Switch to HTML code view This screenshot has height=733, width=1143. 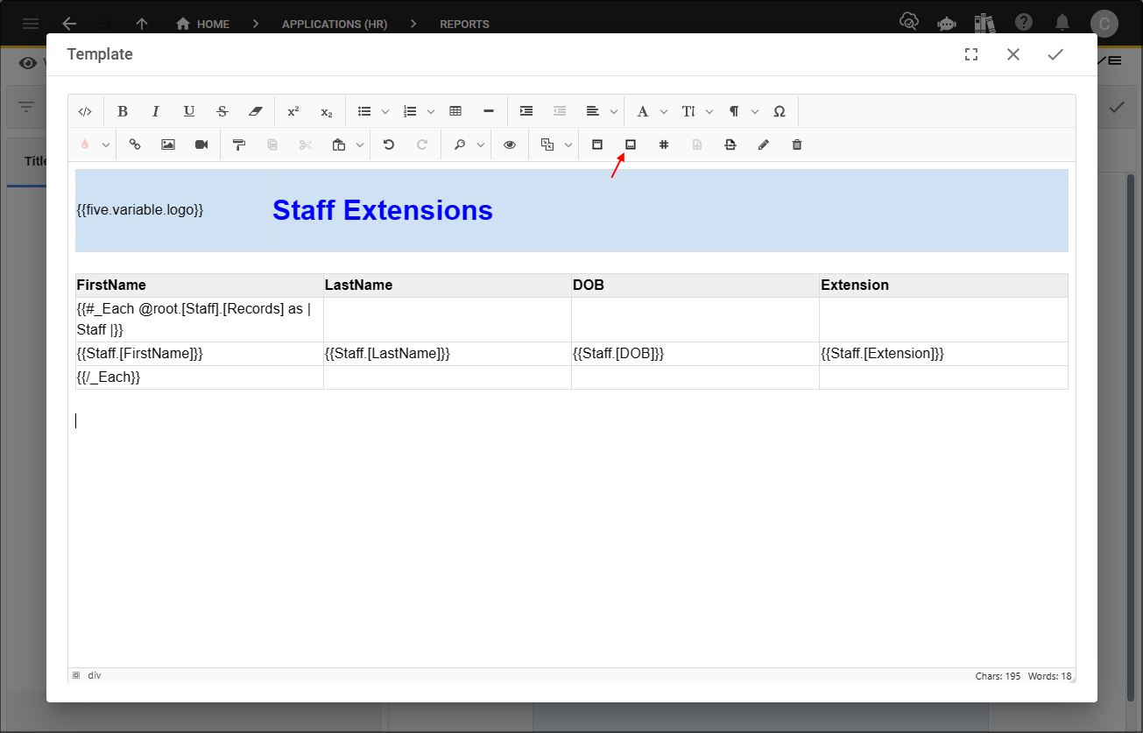(x=85, y=111)
